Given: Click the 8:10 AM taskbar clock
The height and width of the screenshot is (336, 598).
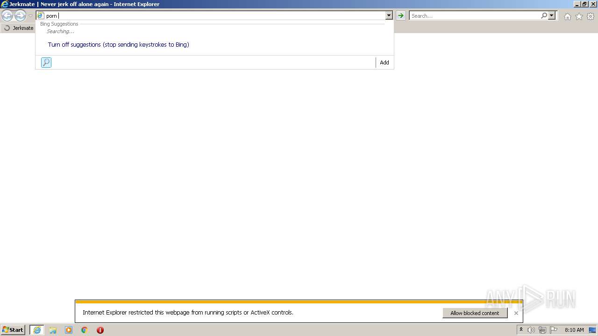Looking at the screenshot, I should click(574, 330).
